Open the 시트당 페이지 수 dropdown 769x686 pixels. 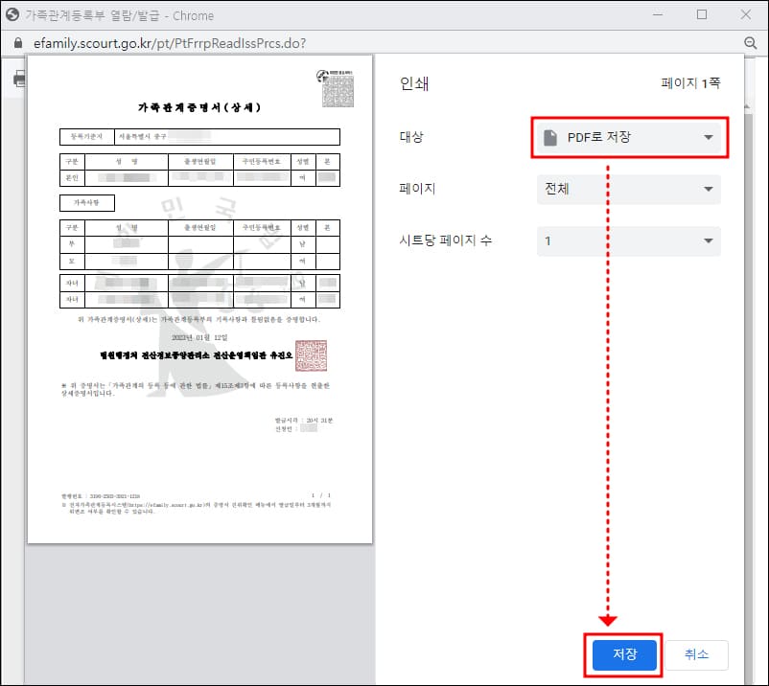pos(629,241)
